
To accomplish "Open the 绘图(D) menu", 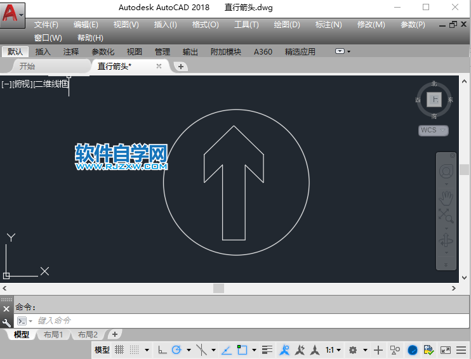I will pos(287,25).
